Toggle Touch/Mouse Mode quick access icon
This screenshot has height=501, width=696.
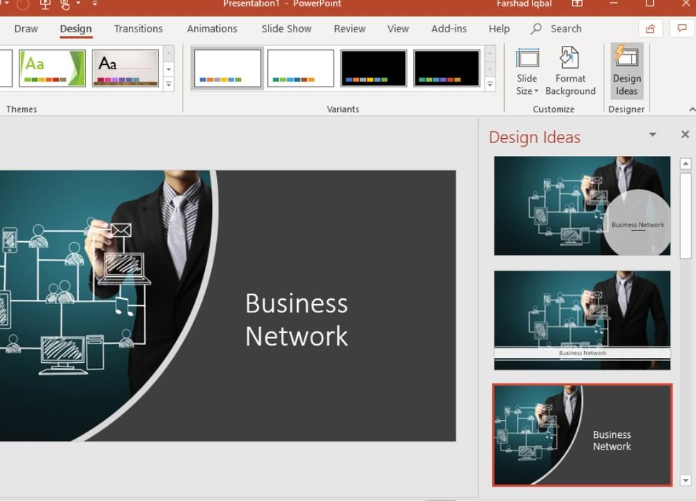coord(65,4)
